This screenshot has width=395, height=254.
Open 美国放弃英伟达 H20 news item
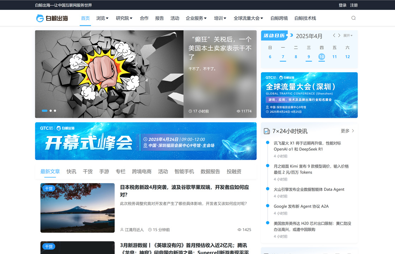coord(312,226)
